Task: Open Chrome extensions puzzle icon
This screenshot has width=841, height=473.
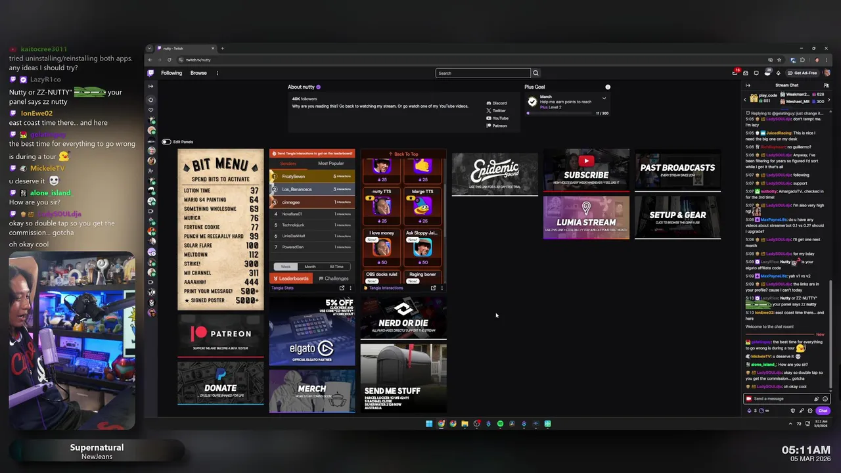Action: point(802,60)
